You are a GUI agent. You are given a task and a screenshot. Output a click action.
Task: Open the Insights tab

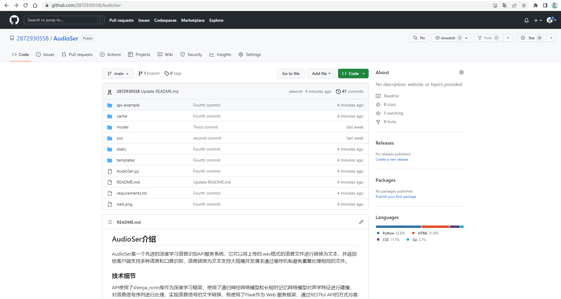(x=220, y=54)
